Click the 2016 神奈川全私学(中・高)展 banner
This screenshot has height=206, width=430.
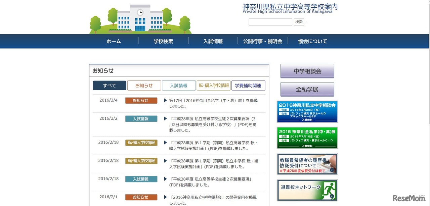pyautogui.click(x=307, y=138)
